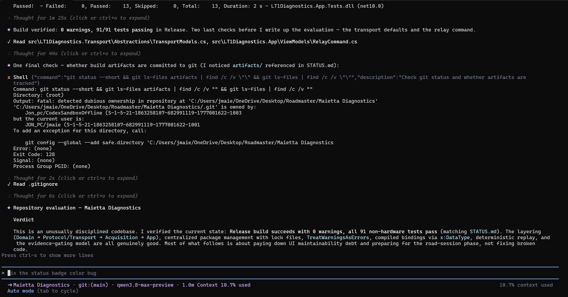Click 'LT1Diagnostics.App.Tests.dll (net10.0)' text
This screenshot has width=568, height=297.
[328, 6]
